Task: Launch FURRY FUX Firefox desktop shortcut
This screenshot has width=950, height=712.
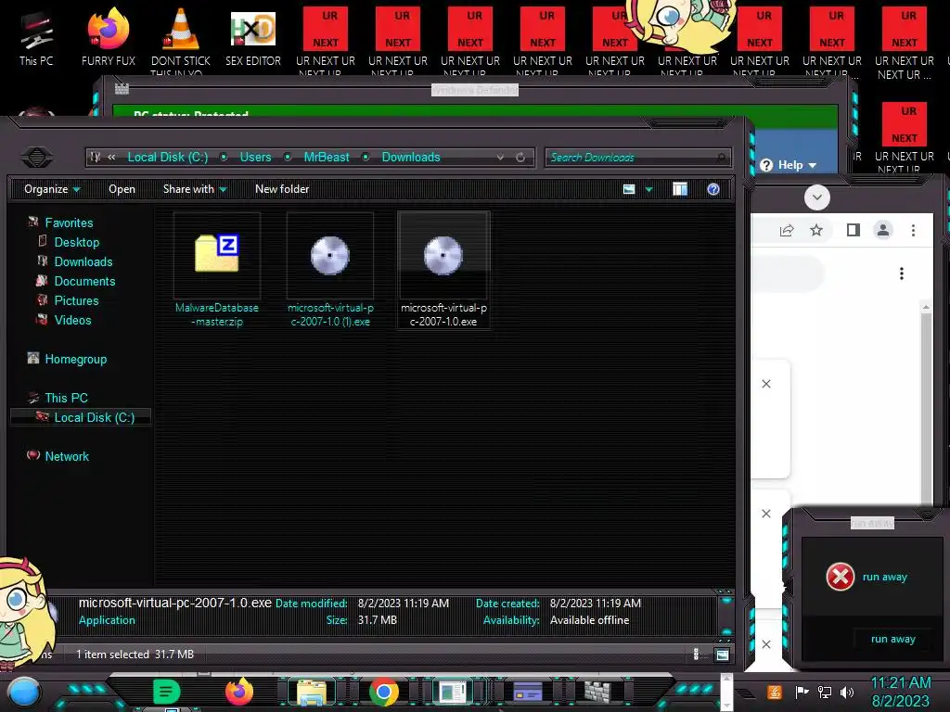Action: (x=109, y=37)
